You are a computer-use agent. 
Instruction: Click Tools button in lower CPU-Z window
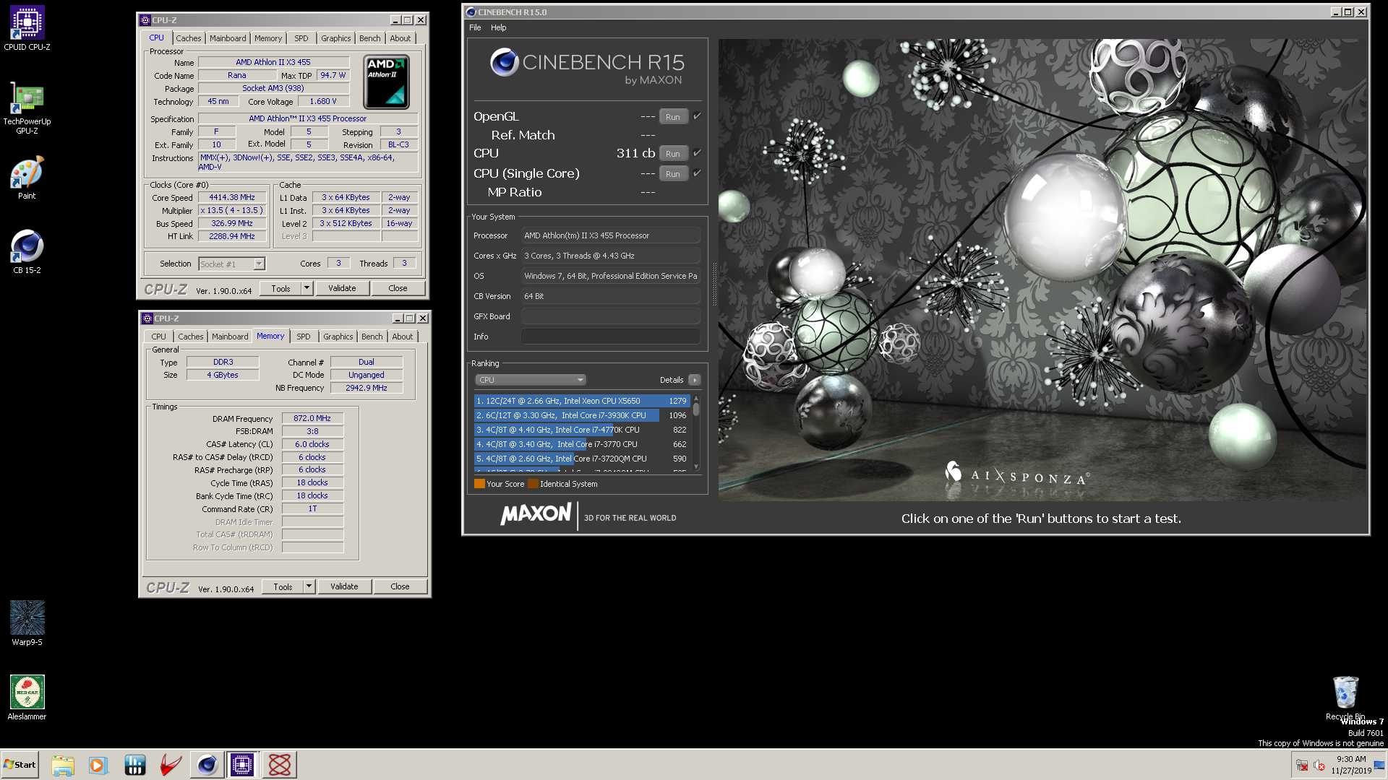(283, 586)
